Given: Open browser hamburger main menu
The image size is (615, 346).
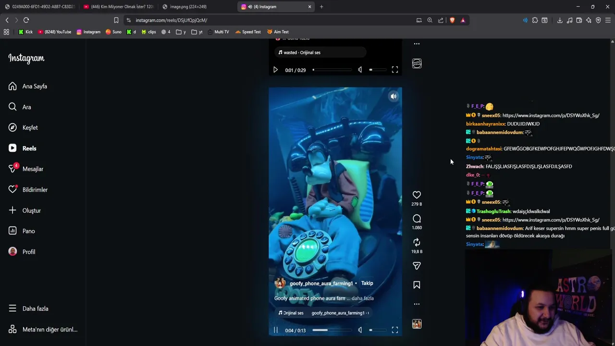Looking at the screenshot, I should click(x=608, y=20).
